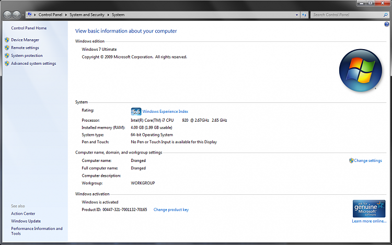The width and height of the screenshot is (392, 245).
Task: Open Action Center under See also
Action: point(23,214)
